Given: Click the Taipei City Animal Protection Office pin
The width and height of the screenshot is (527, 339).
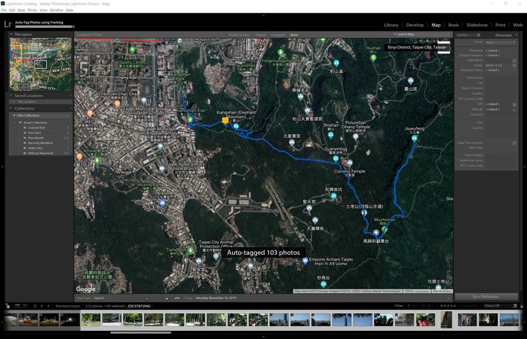Looking at the screenshot, I should [216, 256].
